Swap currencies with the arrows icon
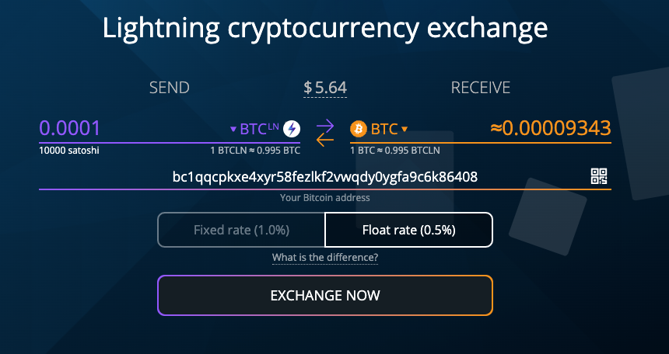Screen dimensions: 669x354 [x=325, y=133]
